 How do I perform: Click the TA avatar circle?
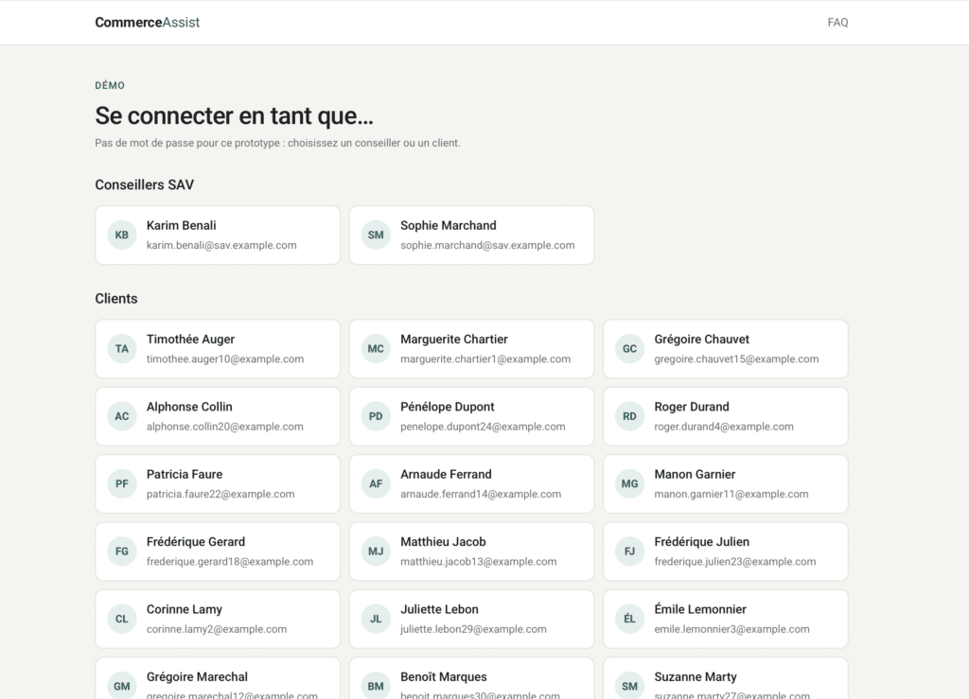(122, 349)
